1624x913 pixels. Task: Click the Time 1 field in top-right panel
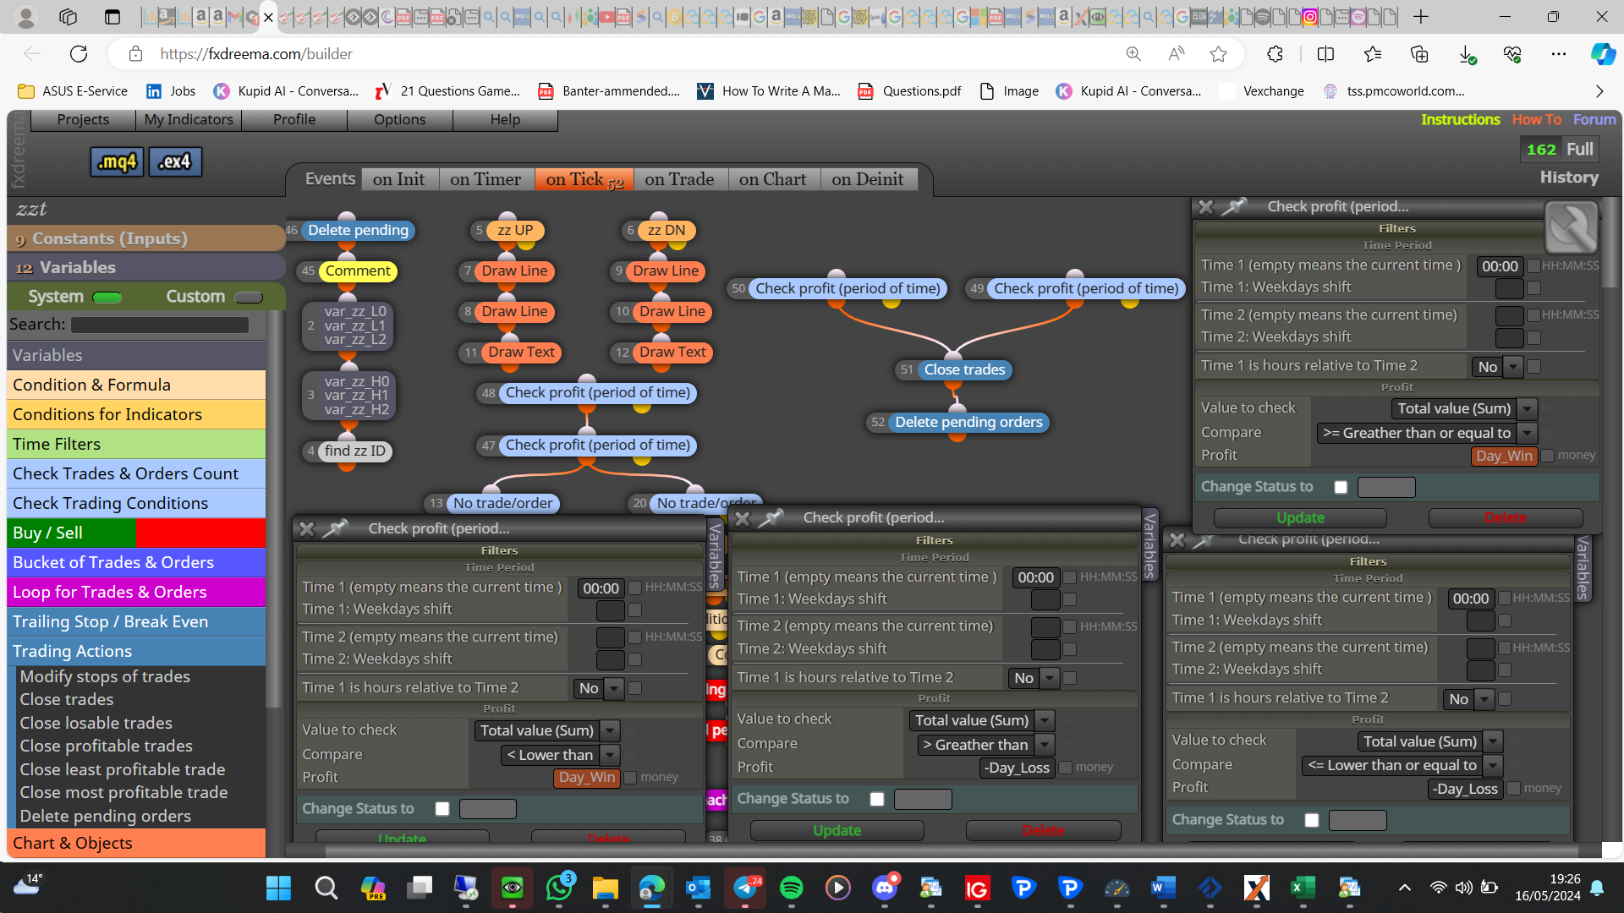pos(1500,266)
